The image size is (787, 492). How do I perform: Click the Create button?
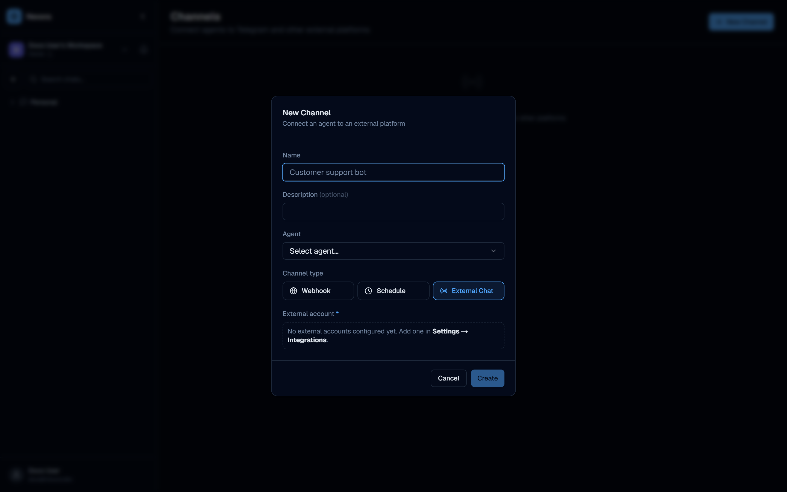click(488, 378)
